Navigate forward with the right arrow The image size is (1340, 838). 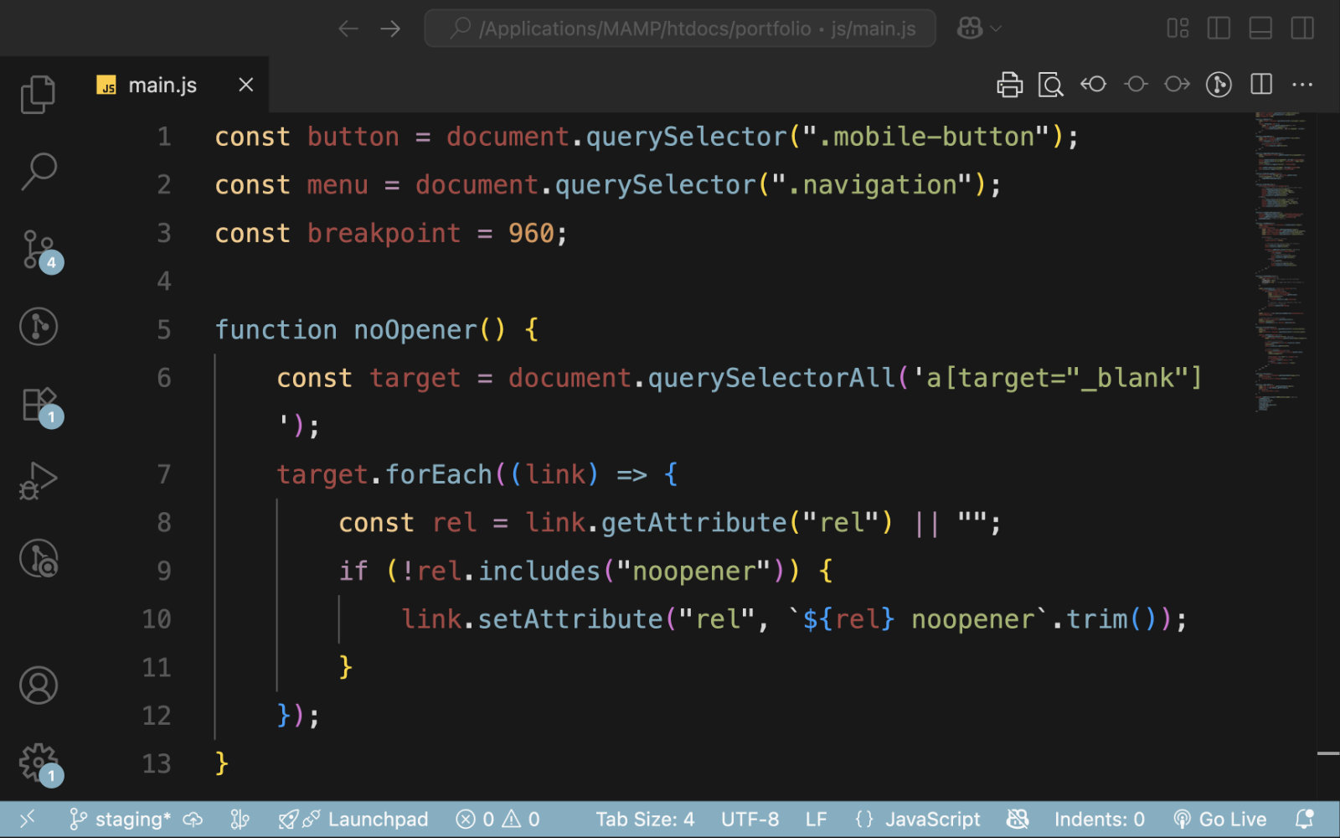click(x=390, y=28)
